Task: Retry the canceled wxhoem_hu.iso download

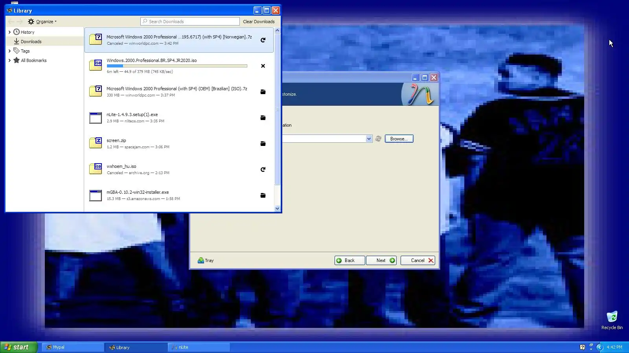Action: coord(263,169)
